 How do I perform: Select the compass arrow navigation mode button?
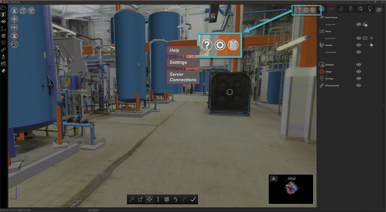click(x=14, y=44)
